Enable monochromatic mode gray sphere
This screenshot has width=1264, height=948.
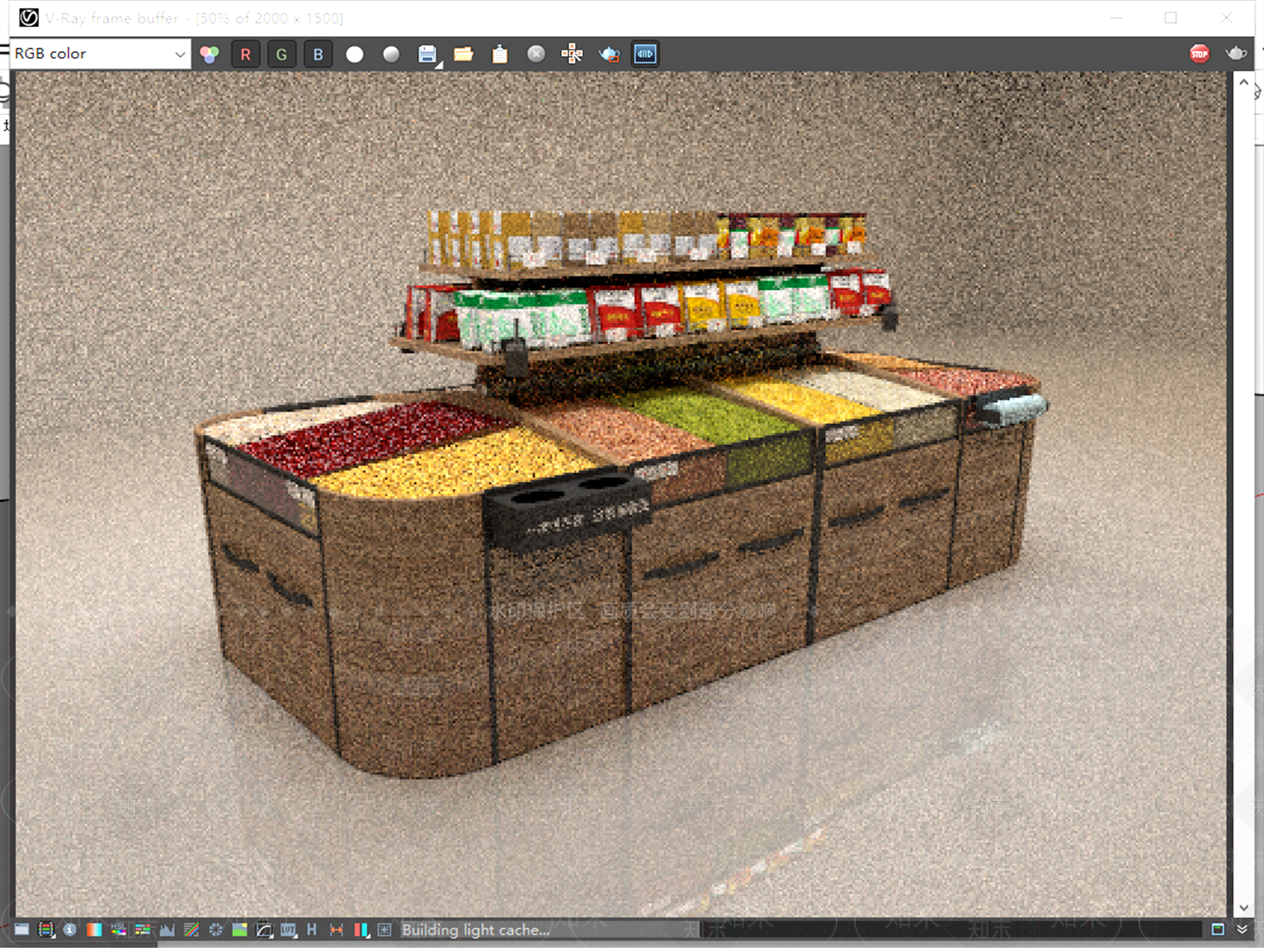(x=391, y=54)
